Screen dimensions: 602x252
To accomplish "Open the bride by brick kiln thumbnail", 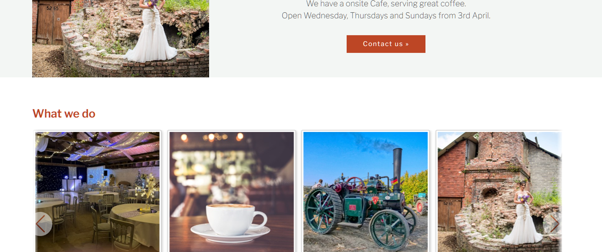I will (x=499, y=192).
